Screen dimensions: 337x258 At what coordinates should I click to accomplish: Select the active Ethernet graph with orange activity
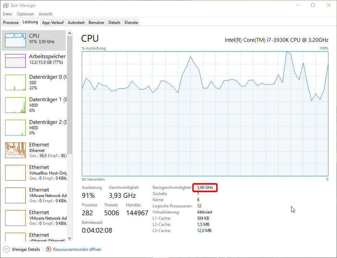click(15, 150)
